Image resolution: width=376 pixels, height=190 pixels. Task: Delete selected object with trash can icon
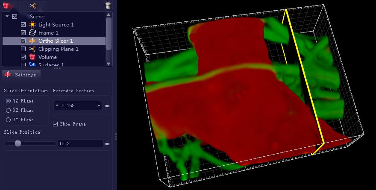pyautogui.click(x=109, y=6)
